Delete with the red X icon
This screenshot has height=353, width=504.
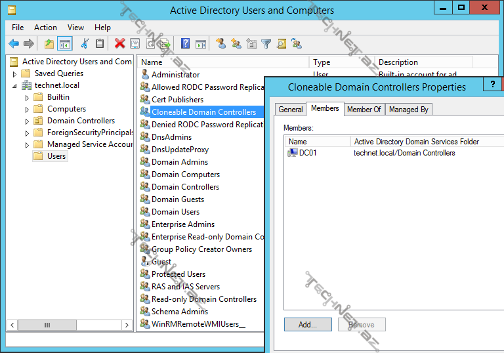[119, 43]
